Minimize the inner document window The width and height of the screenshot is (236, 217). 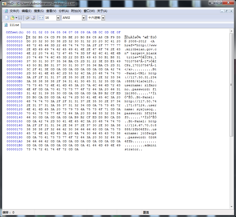222,11
